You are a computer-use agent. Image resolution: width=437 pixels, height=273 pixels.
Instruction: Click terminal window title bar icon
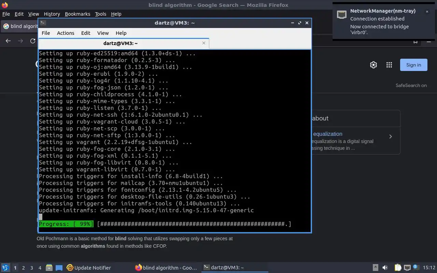coord(43,23)
